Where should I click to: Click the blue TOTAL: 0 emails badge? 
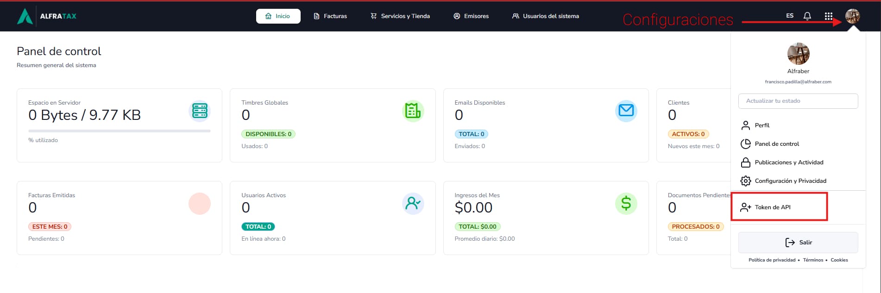pos(472,134)
